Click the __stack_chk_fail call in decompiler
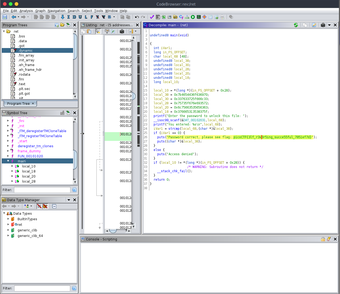This screenshot has height=294, width=340. point(172,171)
